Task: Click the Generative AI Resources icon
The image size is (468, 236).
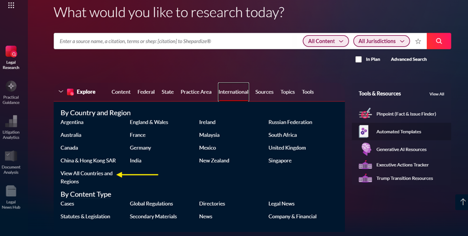Action: coord(366,149)
